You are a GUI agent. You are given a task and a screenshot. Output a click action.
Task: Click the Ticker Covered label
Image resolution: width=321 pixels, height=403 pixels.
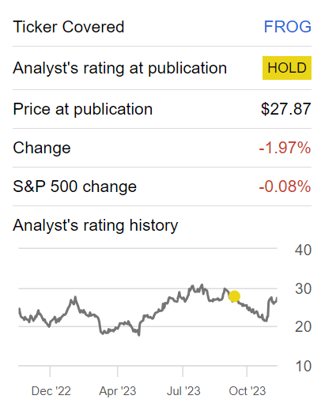pos(69,27)
